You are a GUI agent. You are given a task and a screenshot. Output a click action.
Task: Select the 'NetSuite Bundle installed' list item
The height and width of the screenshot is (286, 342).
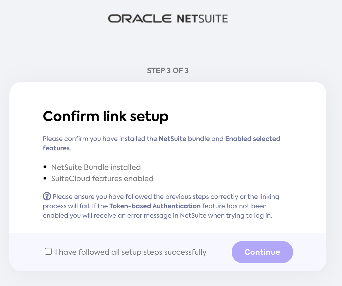96,167
